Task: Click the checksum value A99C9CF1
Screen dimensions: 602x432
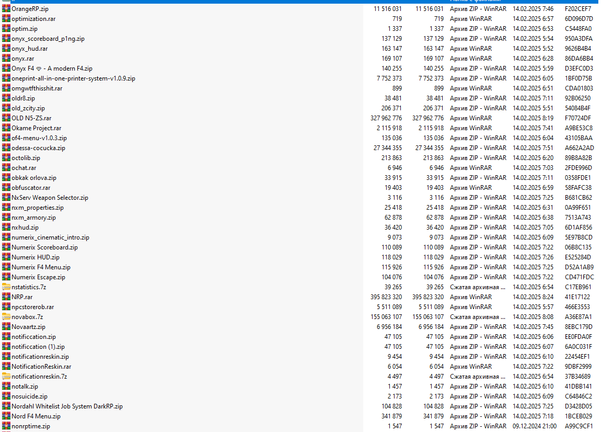Action: [578, 426]
